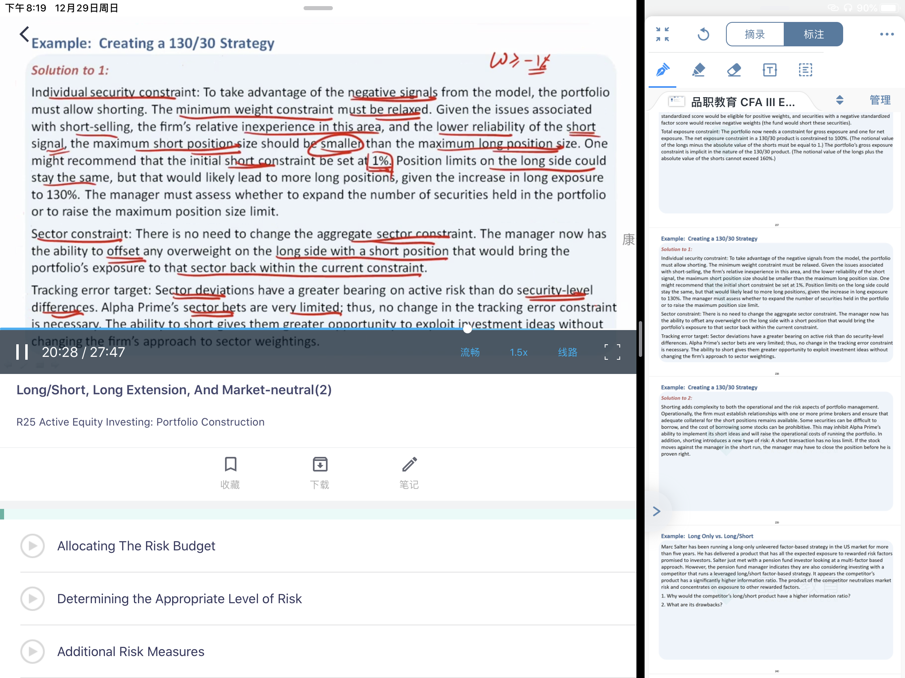The height and width of the screenshot is (678, 905).
Task: Click the battery indicator in status bar
Action: point(888,8)
